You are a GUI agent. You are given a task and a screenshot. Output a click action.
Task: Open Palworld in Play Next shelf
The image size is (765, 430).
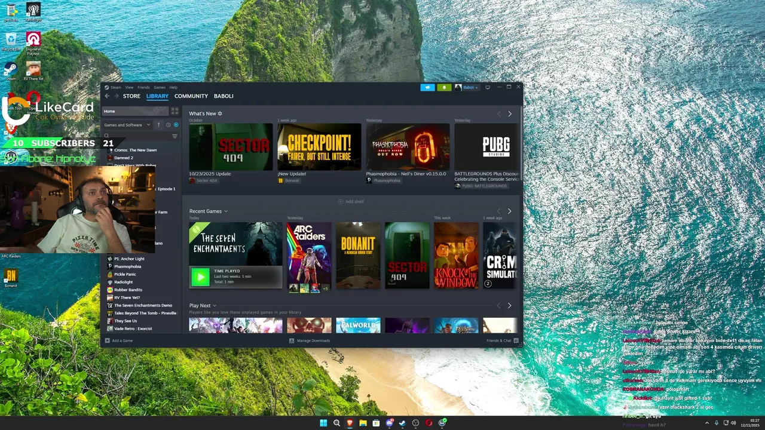pyautogui.click(x=358, y=325)
